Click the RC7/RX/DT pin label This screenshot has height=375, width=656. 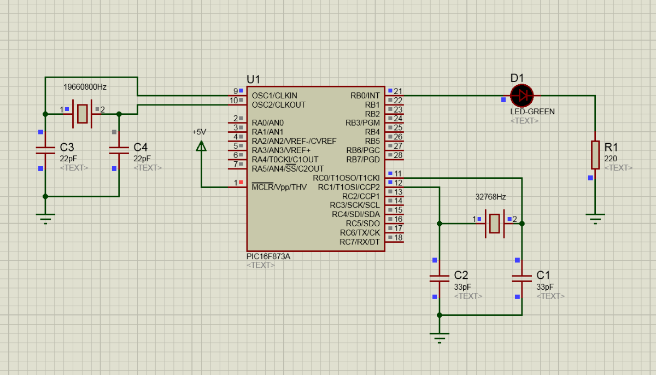360,242
